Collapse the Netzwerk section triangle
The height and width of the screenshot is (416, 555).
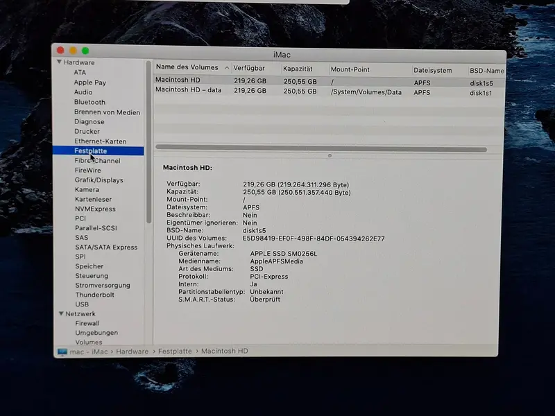tap(61, 313)
